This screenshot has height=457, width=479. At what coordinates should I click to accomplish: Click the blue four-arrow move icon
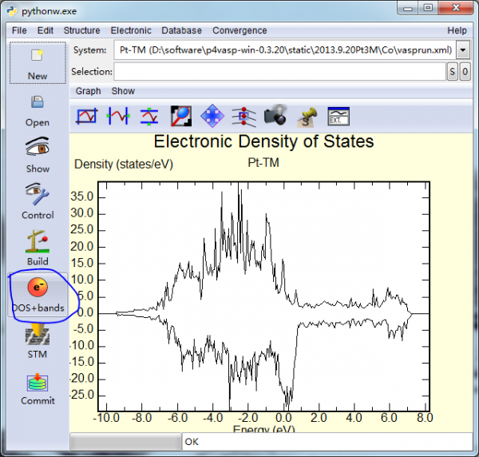coord(212,116)
